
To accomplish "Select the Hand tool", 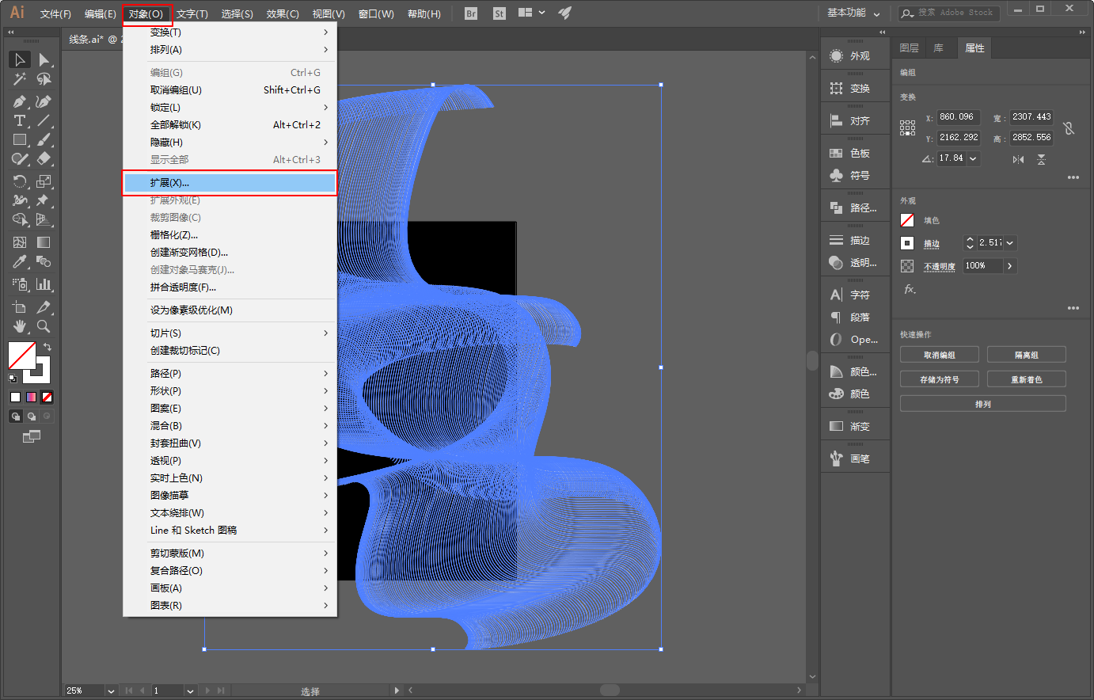I will [20, 325].
